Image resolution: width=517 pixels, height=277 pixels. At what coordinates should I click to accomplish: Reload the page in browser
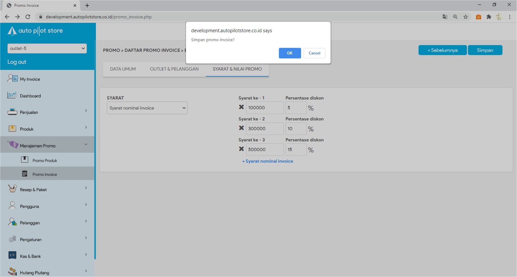point(28,17)
